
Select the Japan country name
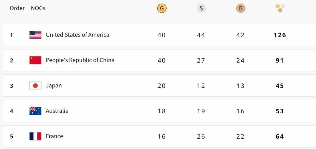click(x=54, y=86)
